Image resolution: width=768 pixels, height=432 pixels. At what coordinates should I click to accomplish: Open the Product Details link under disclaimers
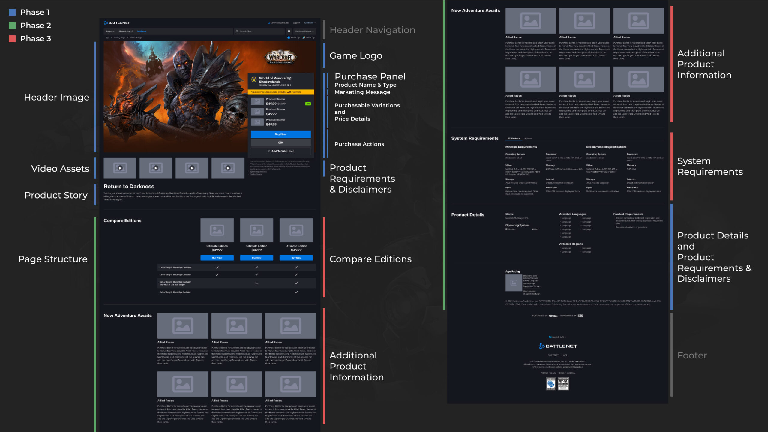point(256,174)
